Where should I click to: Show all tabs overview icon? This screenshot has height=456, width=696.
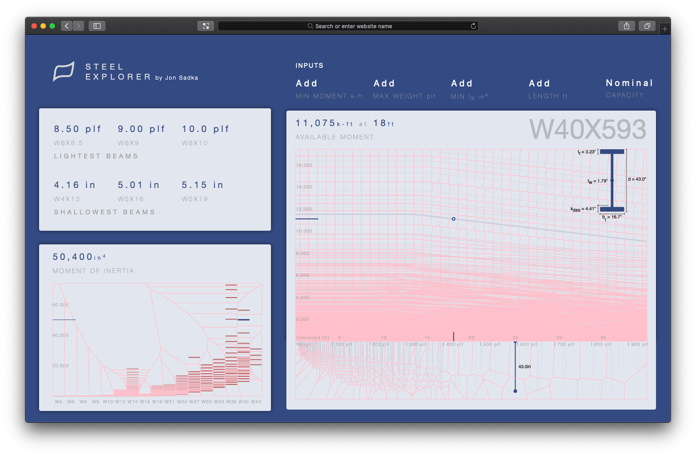click(647, 26)
